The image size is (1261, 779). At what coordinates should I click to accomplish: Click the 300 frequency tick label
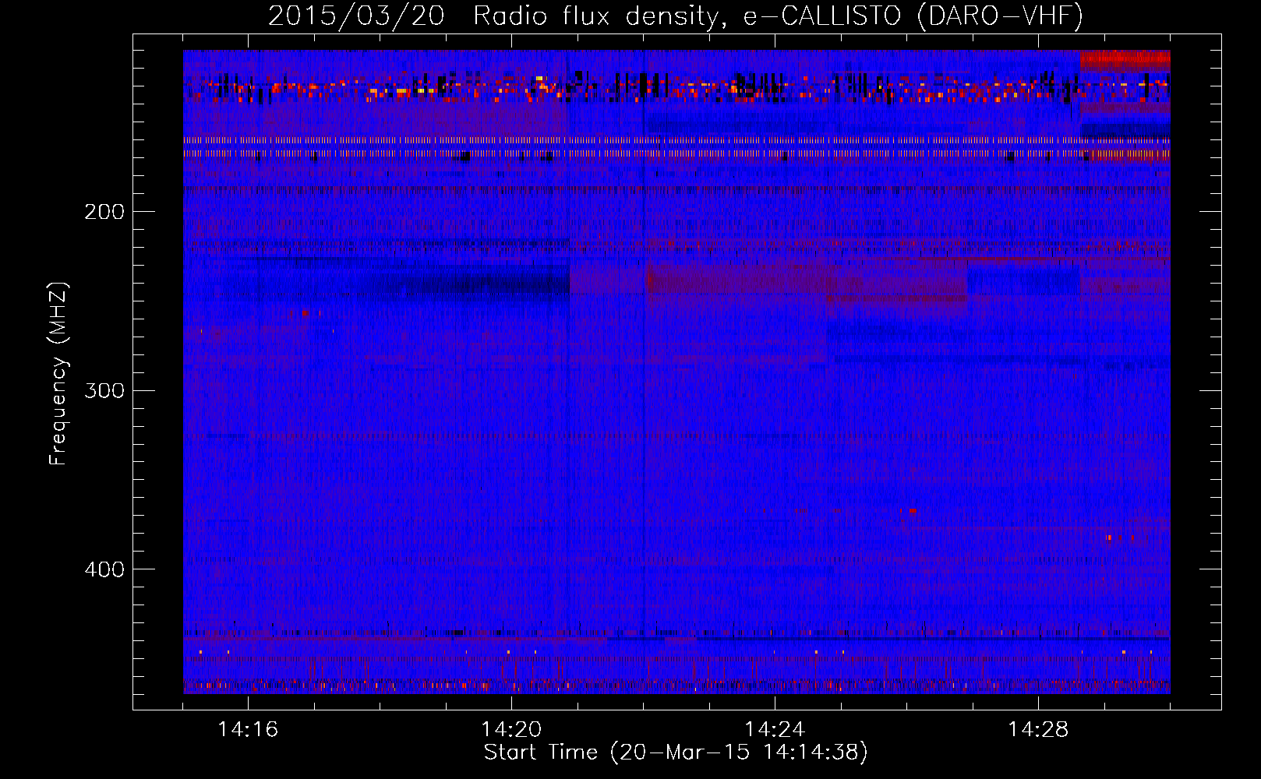[104, 390]
